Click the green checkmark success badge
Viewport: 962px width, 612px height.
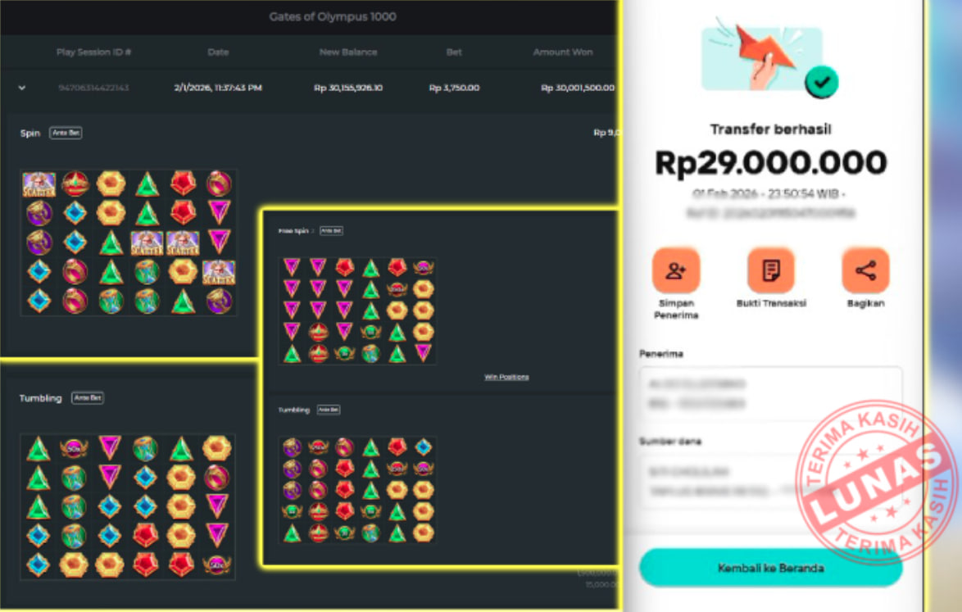point(822,82)
